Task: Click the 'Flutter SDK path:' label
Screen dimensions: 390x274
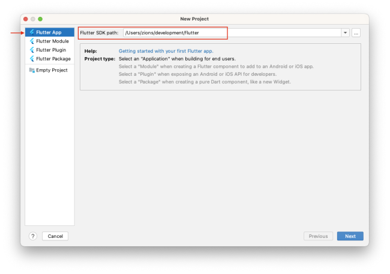Action: pos(99,33)
